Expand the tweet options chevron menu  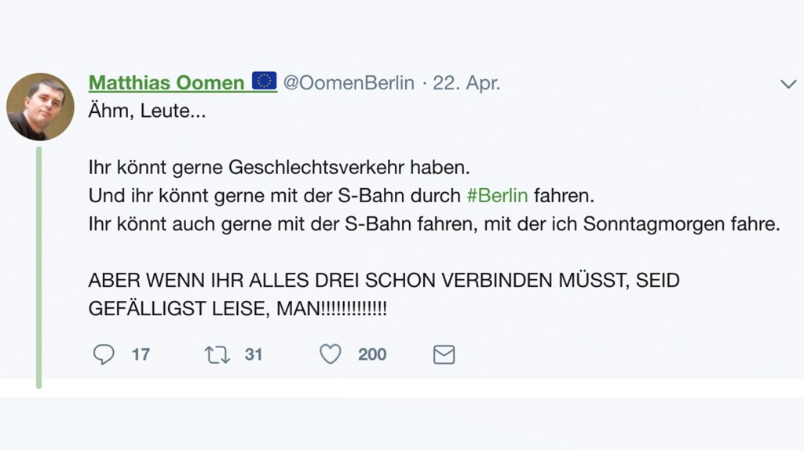(x=788, y=84)
